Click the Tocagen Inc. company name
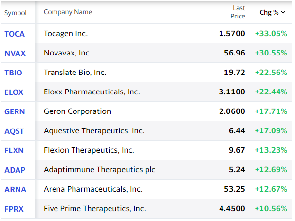Screen dimensions: 295x221 coord(66,34)
